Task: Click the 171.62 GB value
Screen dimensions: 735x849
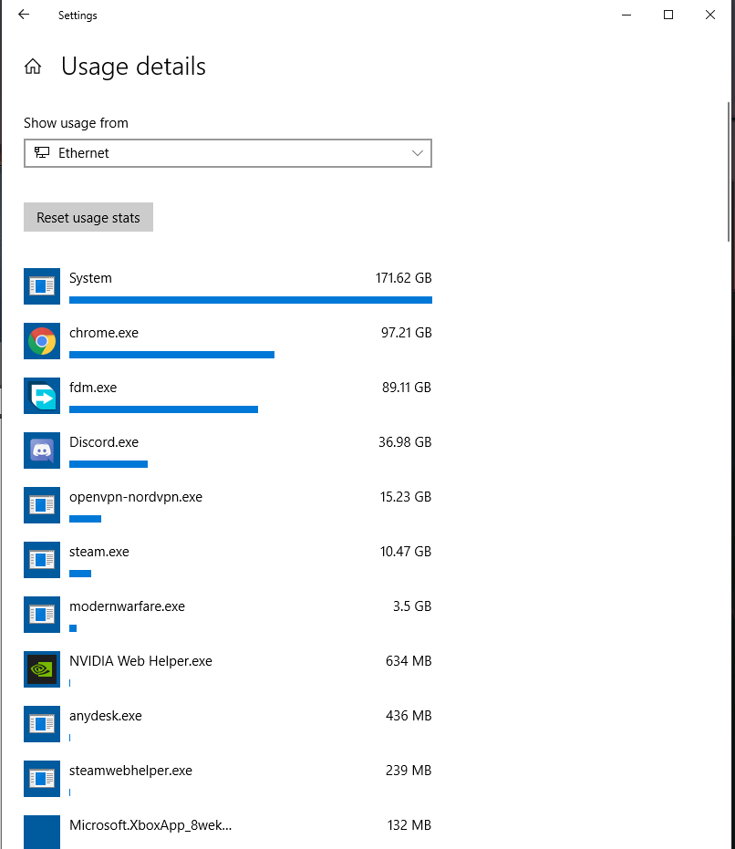Action: (403, 278)
